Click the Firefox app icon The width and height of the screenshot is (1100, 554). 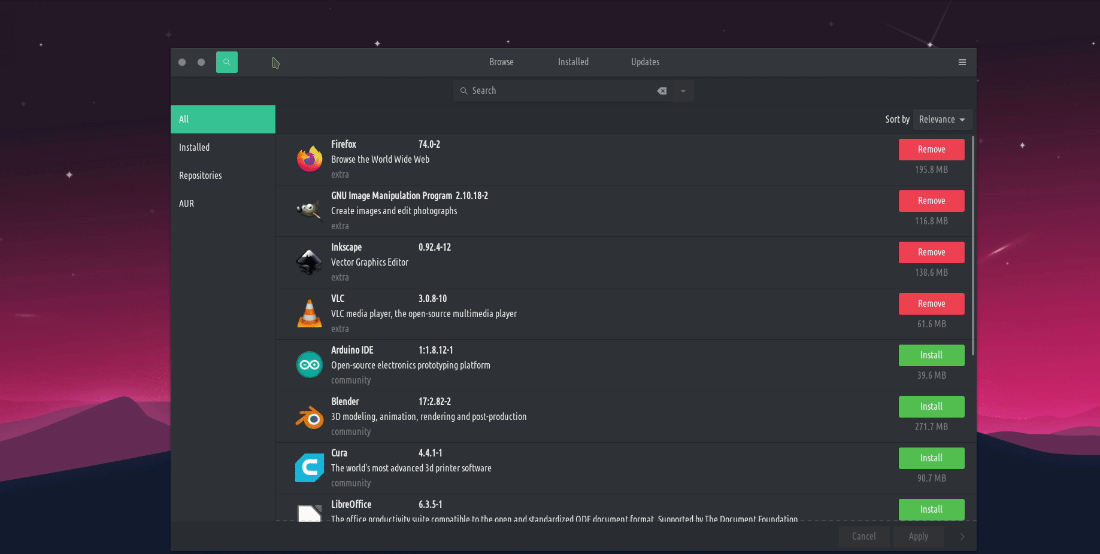click(x=310, y=159)
